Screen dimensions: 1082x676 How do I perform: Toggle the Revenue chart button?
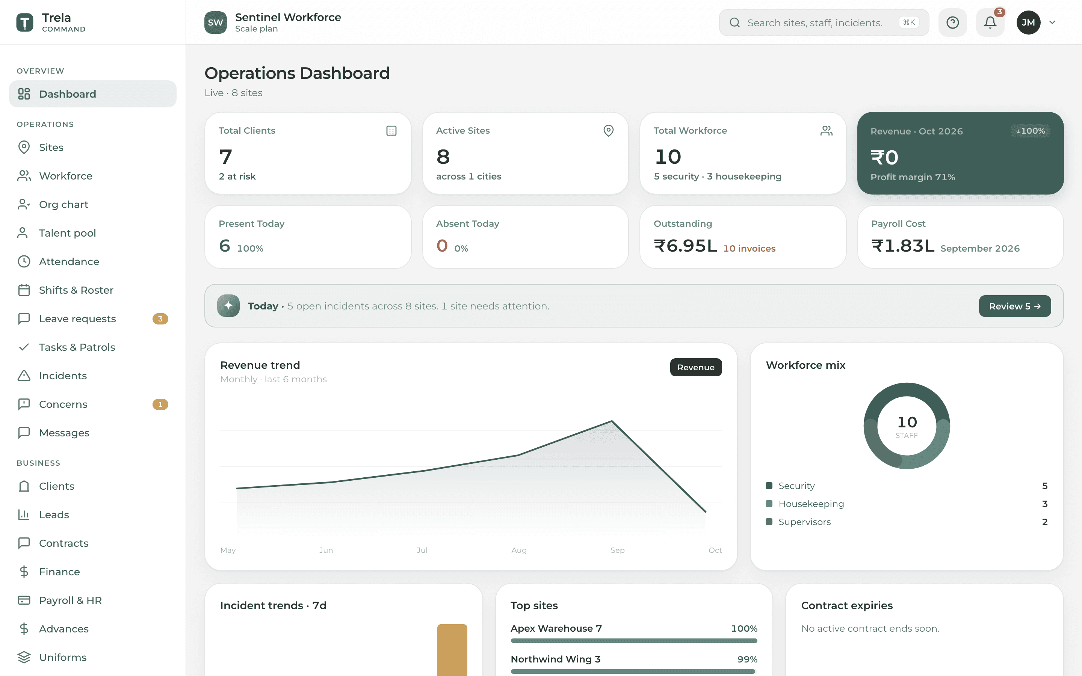pos(696,367)
